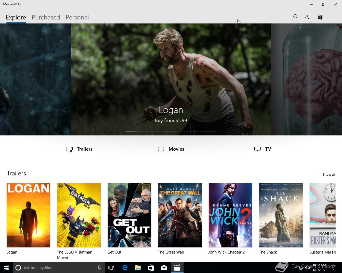This screenshot has height=273, width=342.
Task: Open the Get Out poster
Action: coord(129,215)
